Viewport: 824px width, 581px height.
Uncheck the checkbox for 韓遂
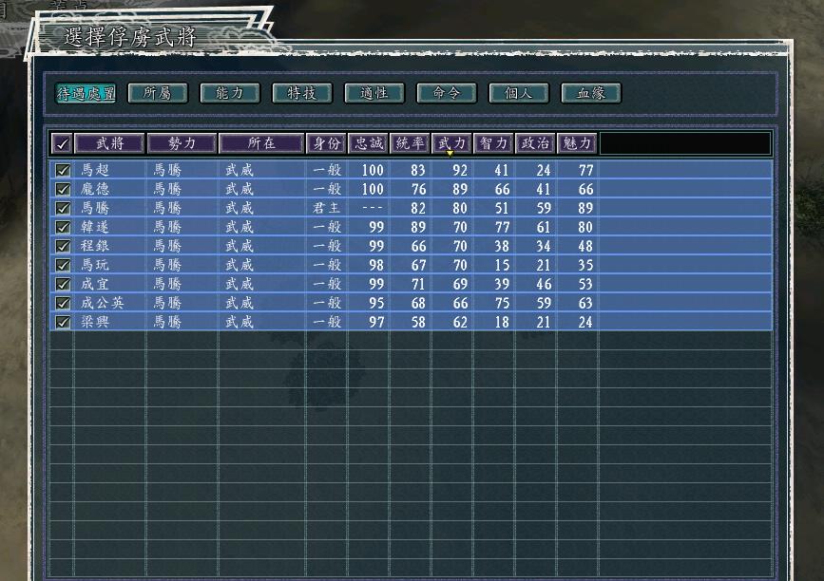(x=63, y=227)
